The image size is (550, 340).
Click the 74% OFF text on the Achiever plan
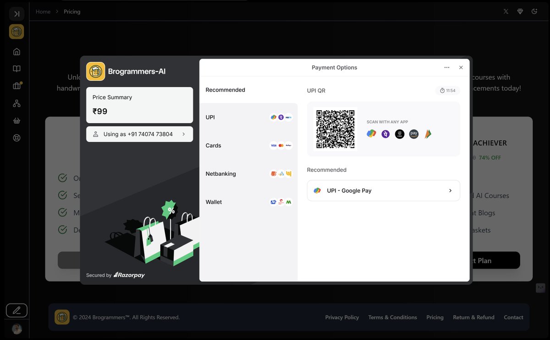pos(489,157)
